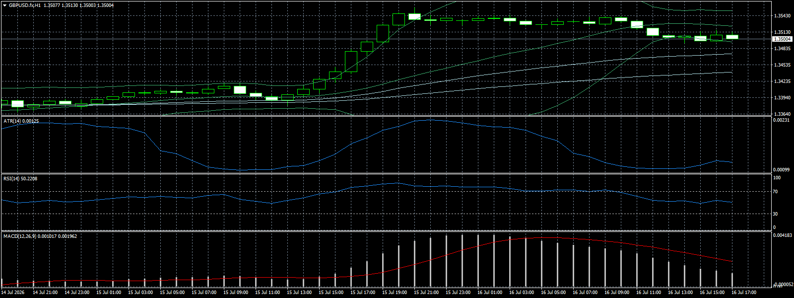Click the 16 Jul 11:00 time label
794x298 pixels.
pyautogui.click(x=648, y=293)
